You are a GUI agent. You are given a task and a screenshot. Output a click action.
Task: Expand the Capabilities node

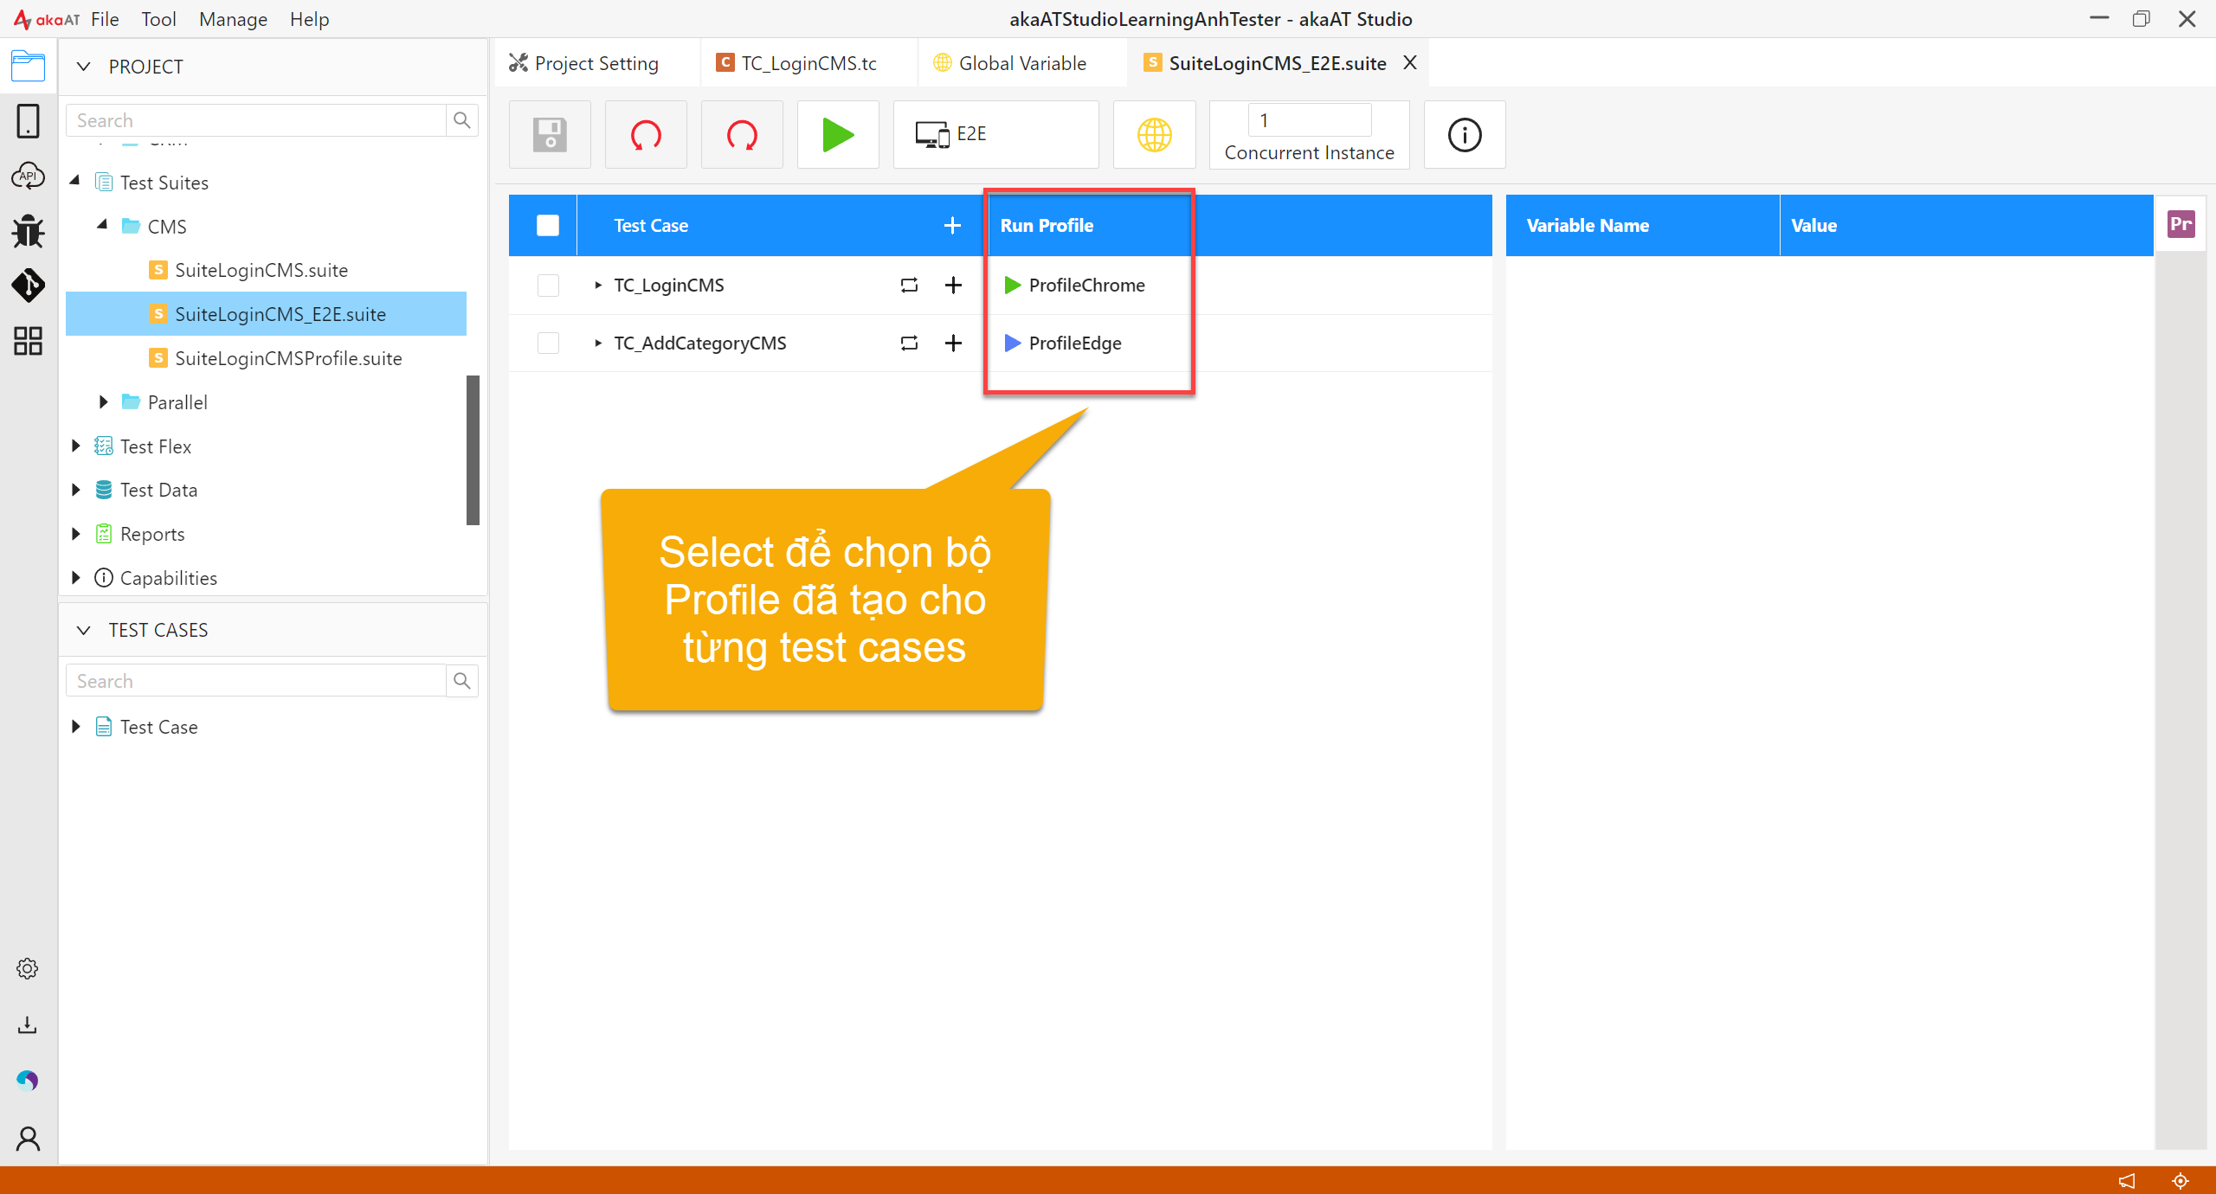75,578
